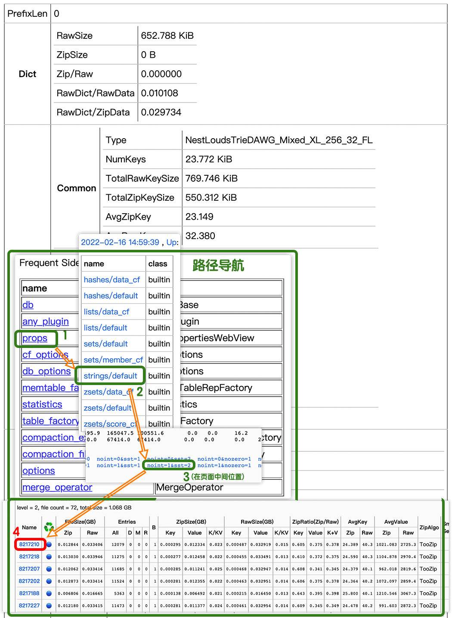Click the blue dot beside file 8217188

tap(49, 593)
